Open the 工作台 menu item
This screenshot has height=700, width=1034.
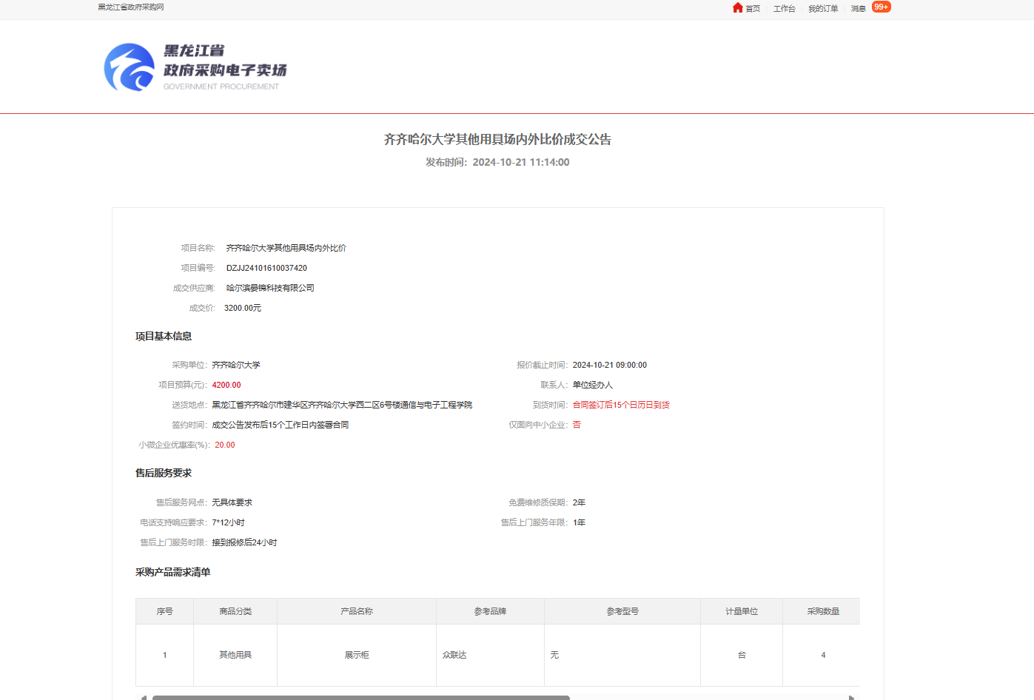[x=784, y=9]
